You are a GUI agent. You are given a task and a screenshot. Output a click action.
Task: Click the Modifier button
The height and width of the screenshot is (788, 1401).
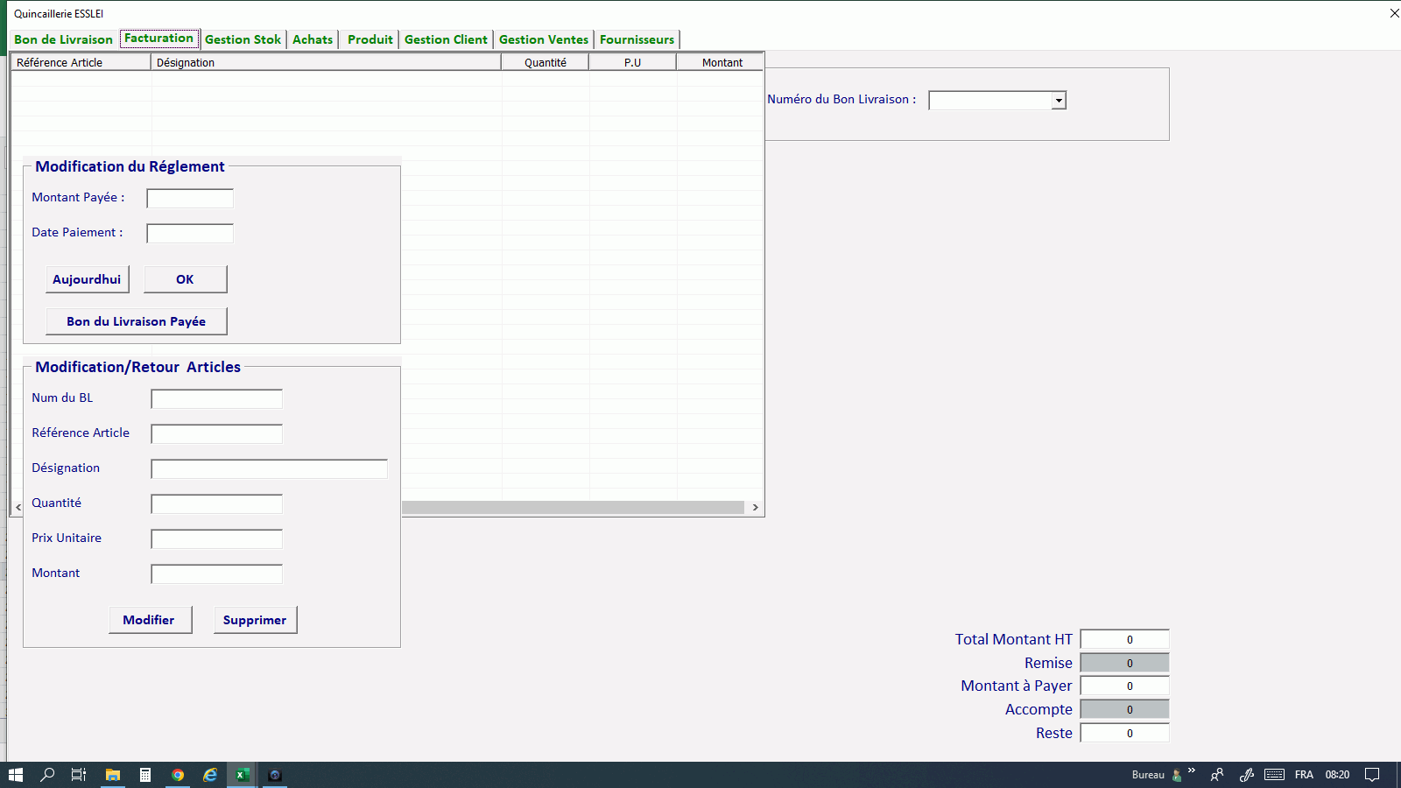point(149,620)
